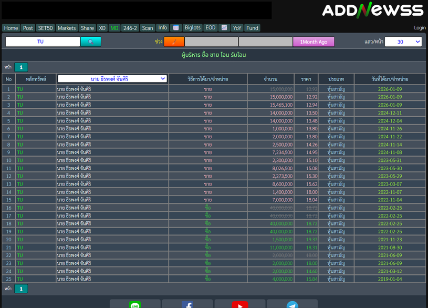The width and height of the screenshot is (428, 308).
Task: Open the YouTube channel icon
Action: coord(240,304)
